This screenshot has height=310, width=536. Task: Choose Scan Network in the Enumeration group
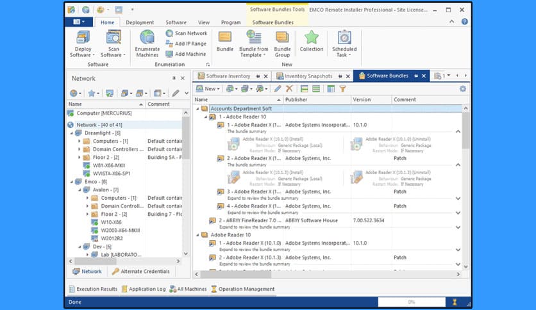coord(187,33)
